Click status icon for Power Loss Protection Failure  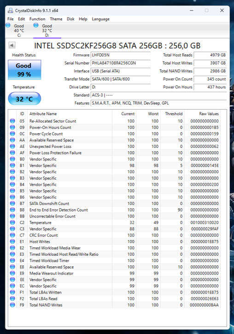(12, 153)
